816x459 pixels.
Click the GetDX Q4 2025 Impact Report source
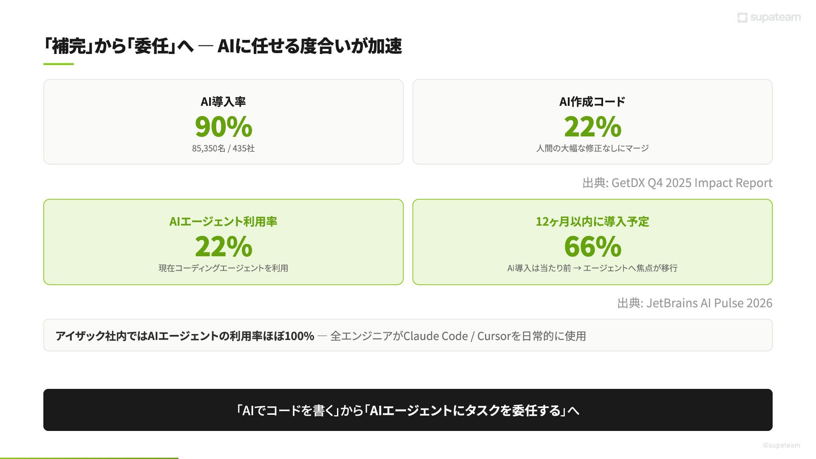click(x=677, y=183)
